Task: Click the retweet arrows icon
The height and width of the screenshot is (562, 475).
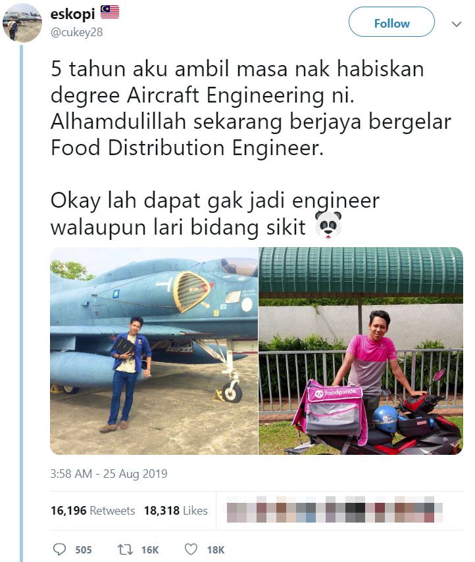Action: coord(125,549)
